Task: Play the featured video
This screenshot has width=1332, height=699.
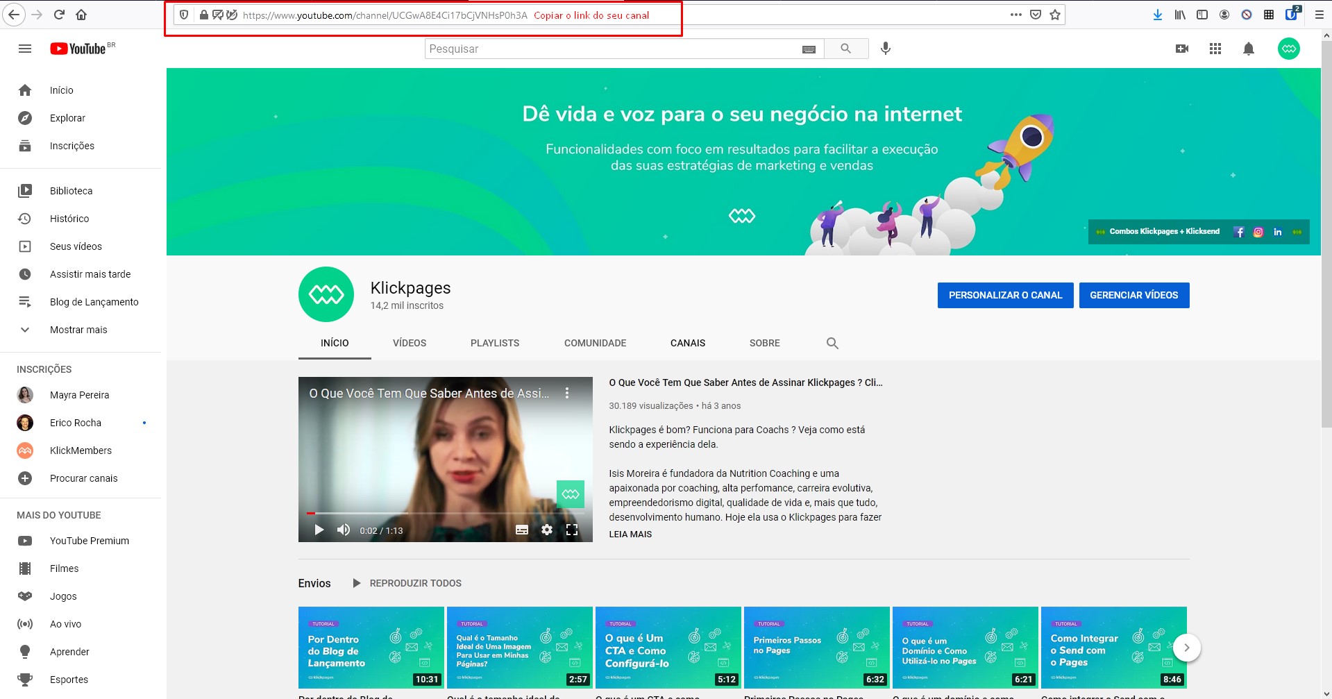Action: 319,530
